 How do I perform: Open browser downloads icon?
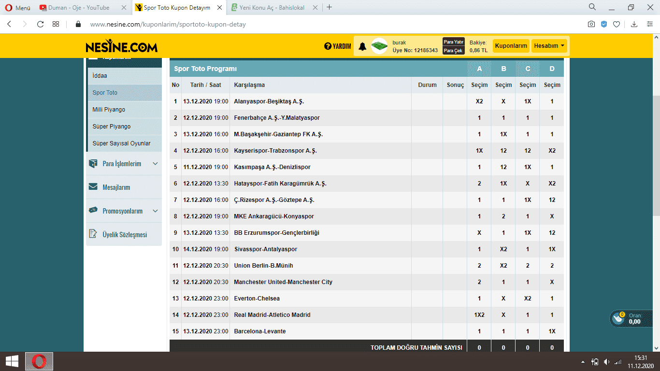pyautogui.click(x=634, y=24)
